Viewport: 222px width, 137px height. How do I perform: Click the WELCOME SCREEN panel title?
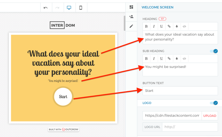(158, 7)
